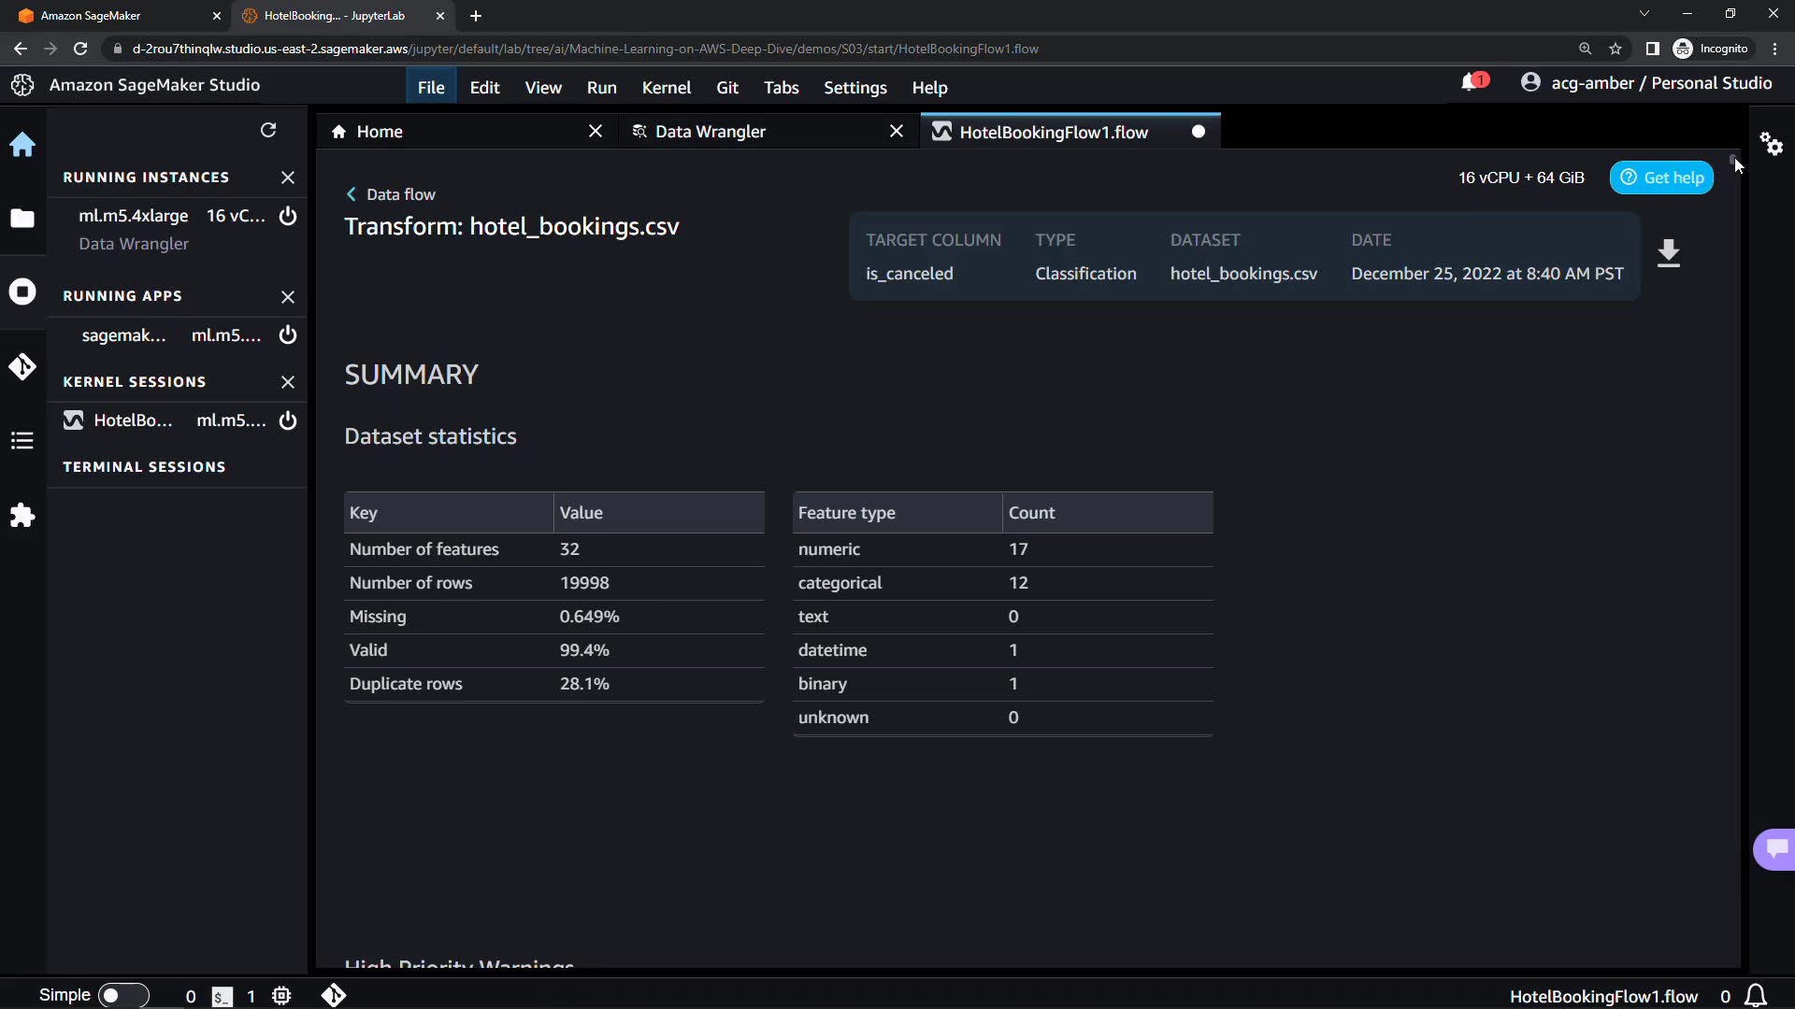Viewport: 1795px width, 1009px height.
Task: Click the notification bell with badge
Action: coord(1472,83)
